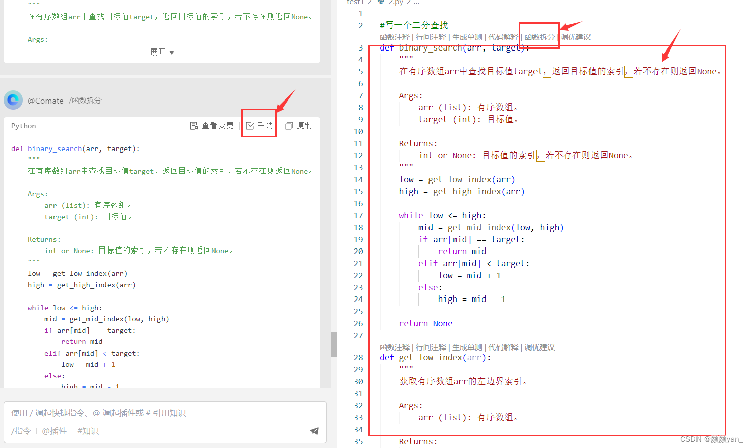This screenshot has width=751, height=448.
Task: Click 行间注释 above binary_search
Action: [x=431, y=37]
